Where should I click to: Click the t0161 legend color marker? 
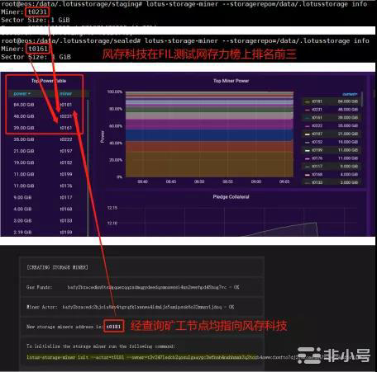pyautogui.click(x=307, y=118)
